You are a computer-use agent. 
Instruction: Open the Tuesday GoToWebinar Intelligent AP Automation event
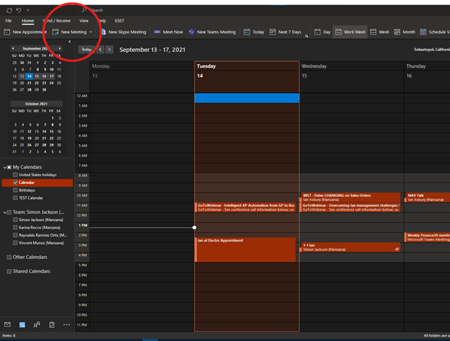[x=245, y=208]
